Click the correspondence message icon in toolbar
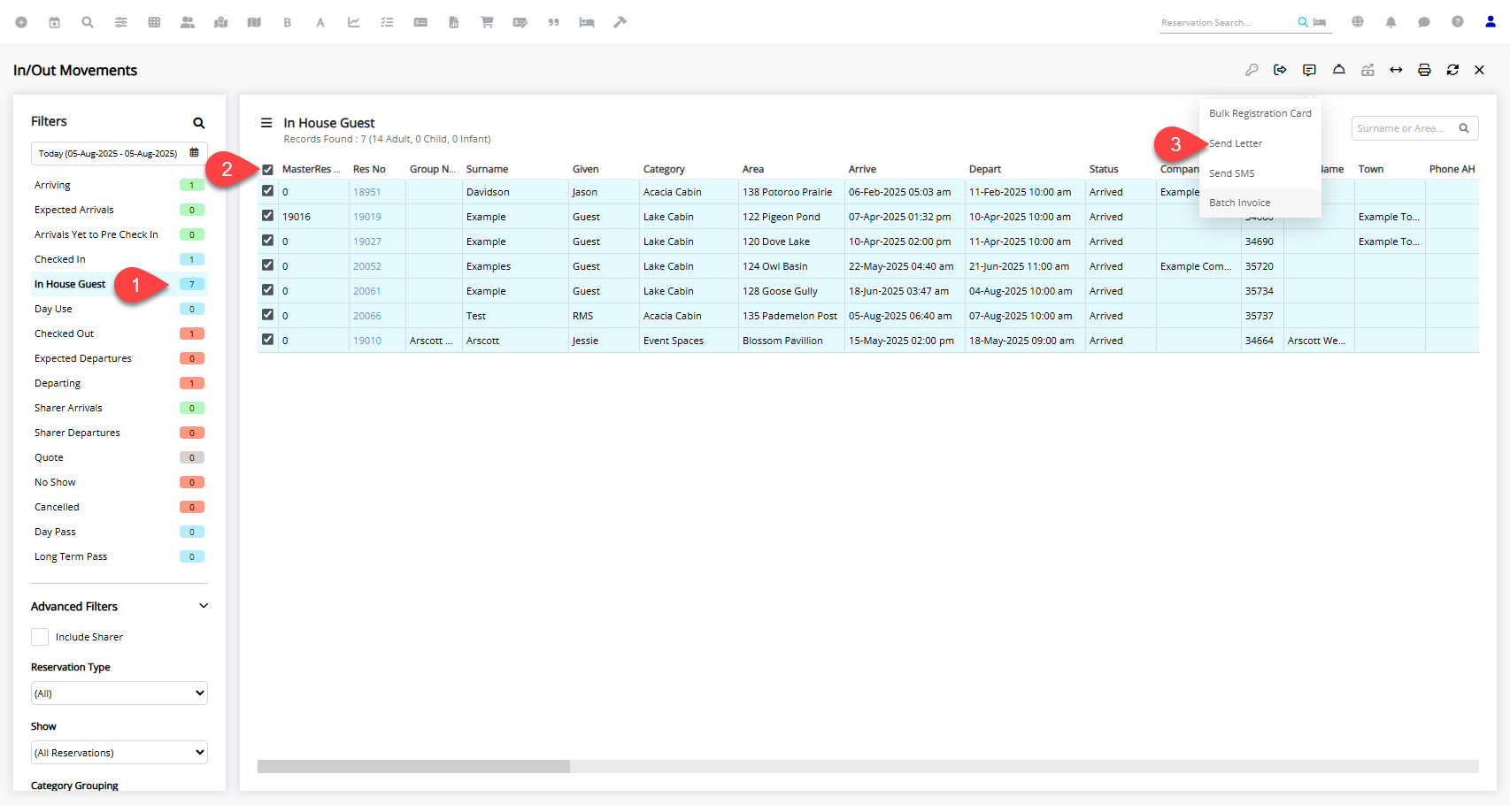1510x805 pixels. (x=1309, y=70)
